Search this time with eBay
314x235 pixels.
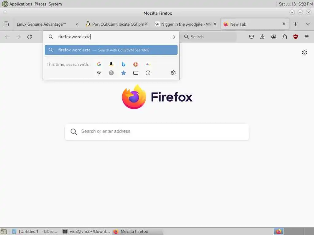coord(148,64)
